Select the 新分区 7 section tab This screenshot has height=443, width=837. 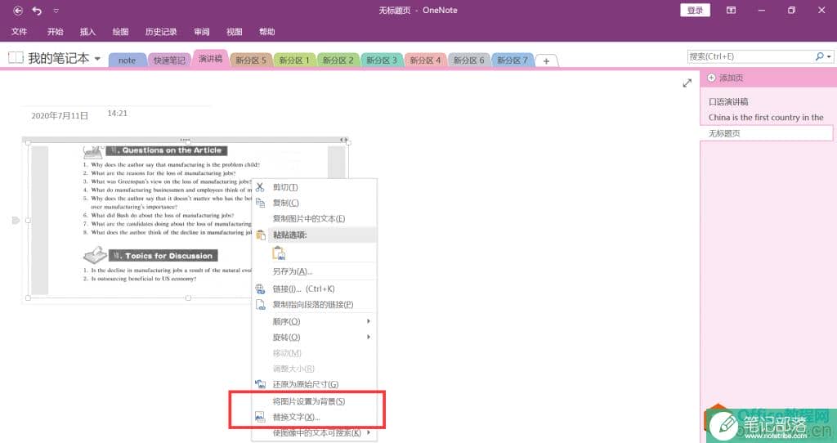click(x=512, y=60)
